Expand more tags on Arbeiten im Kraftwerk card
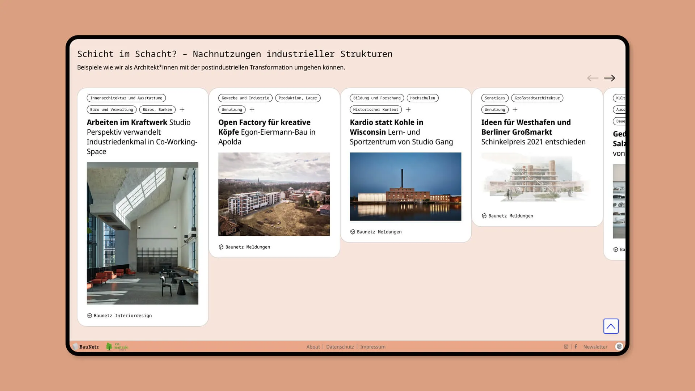 (182, 109)
